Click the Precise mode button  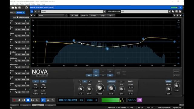pos(93,15)
